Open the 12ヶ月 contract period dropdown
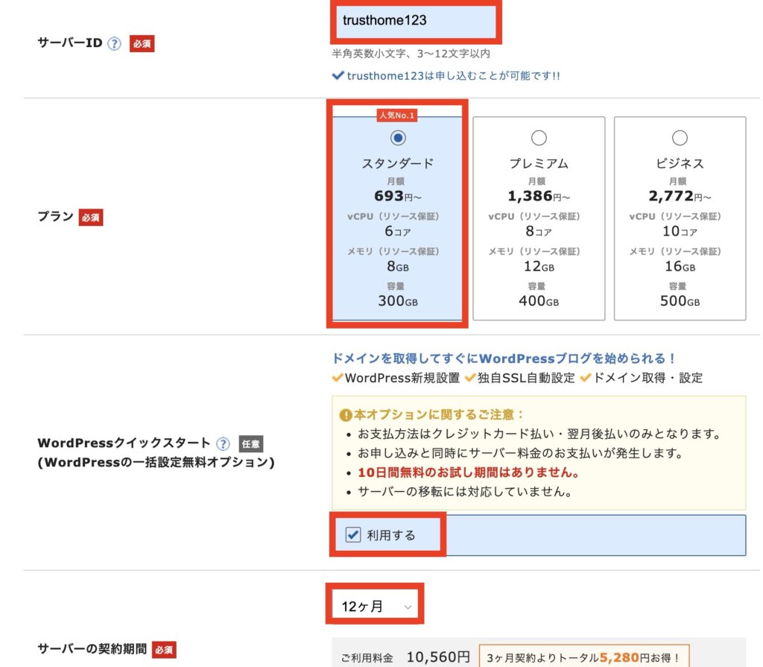Viewport: 763px width, 667px height. (x=376, y=607)
